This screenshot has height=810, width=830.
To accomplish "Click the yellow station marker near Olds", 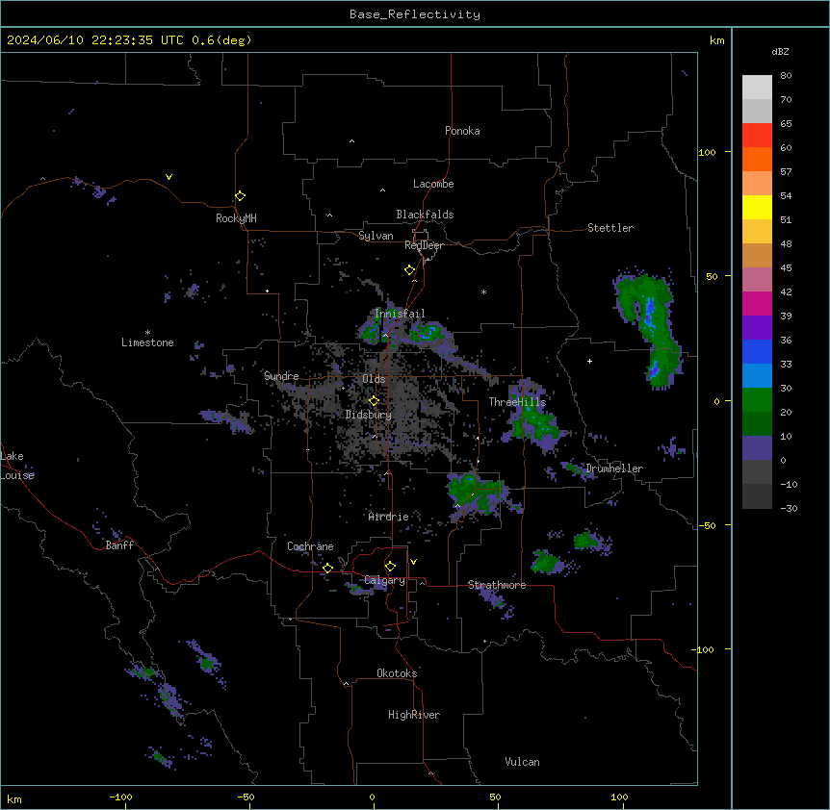I will pyautogui.click(x=374, y=401).
